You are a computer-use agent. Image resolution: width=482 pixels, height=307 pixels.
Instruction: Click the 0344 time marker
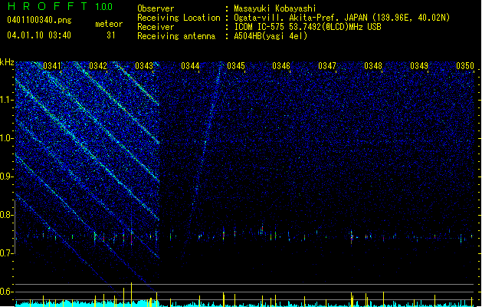point(190,66)
